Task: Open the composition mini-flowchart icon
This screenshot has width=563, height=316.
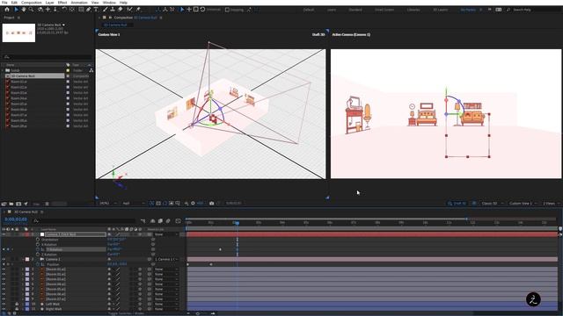Action: click(x=143, y=220)
